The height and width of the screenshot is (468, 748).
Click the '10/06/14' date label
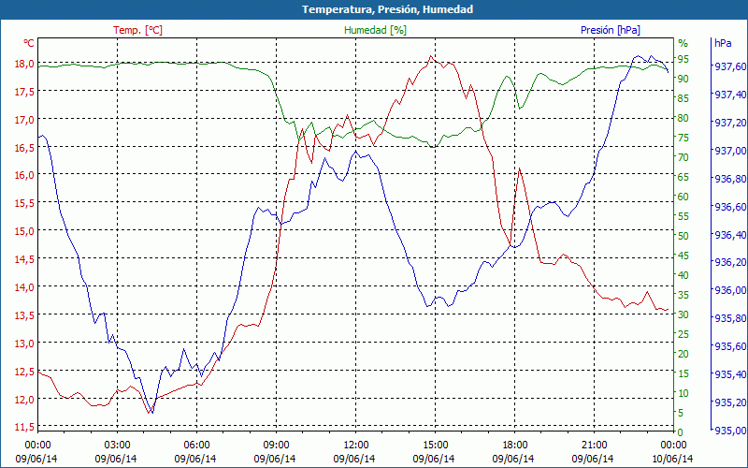(672, 459)
